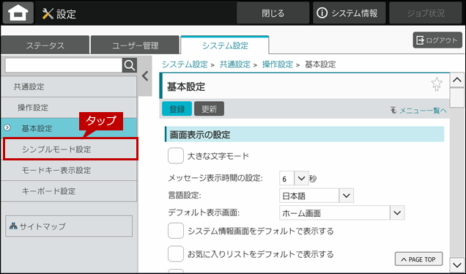Open システム情報 button
466x274 pixels.
(349, 12)
